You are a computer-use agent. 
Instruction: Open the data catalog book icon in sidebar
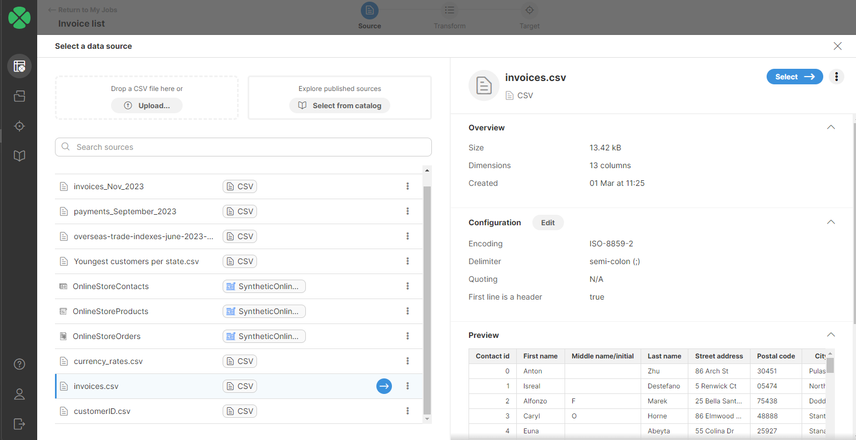19,156
